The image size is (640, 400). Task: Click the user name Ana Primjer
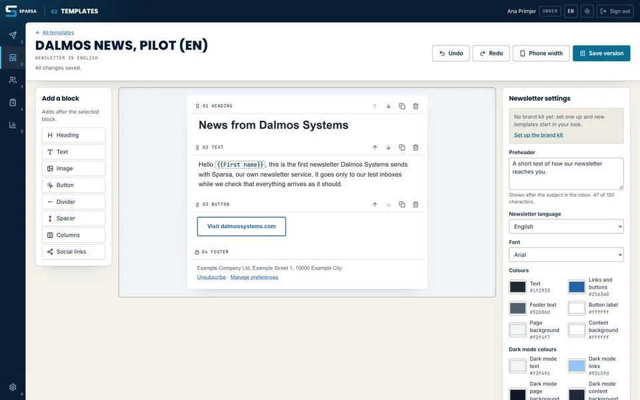pos(521,11)
